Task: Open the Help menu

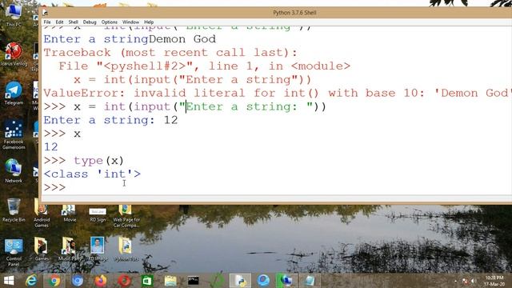Action: [x=149, y=22]
